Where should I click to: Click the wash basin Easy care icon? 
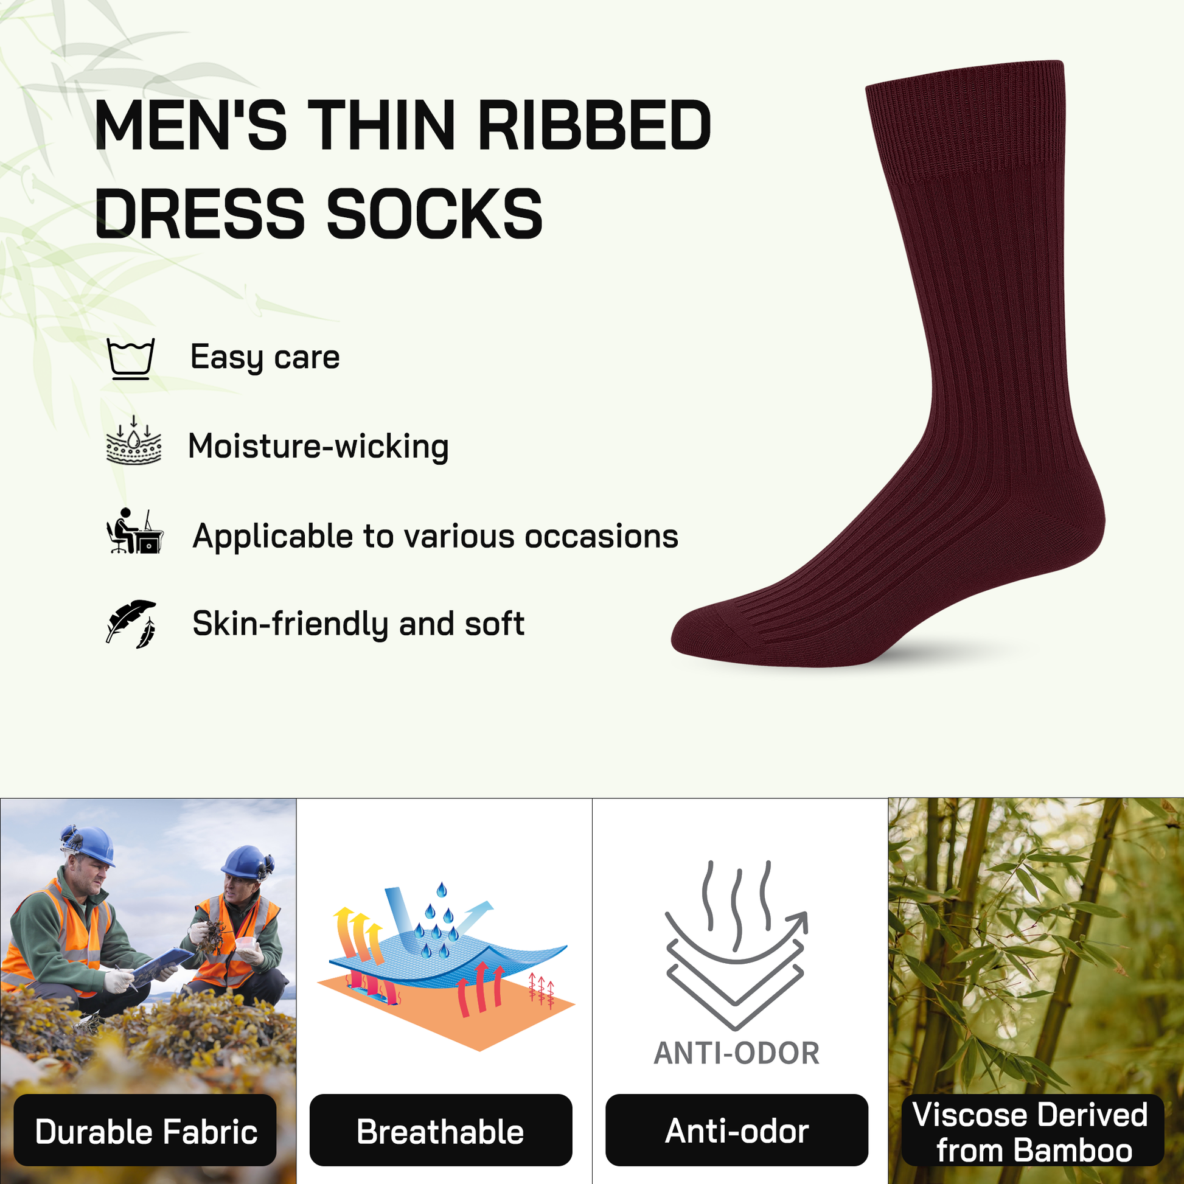131,358
